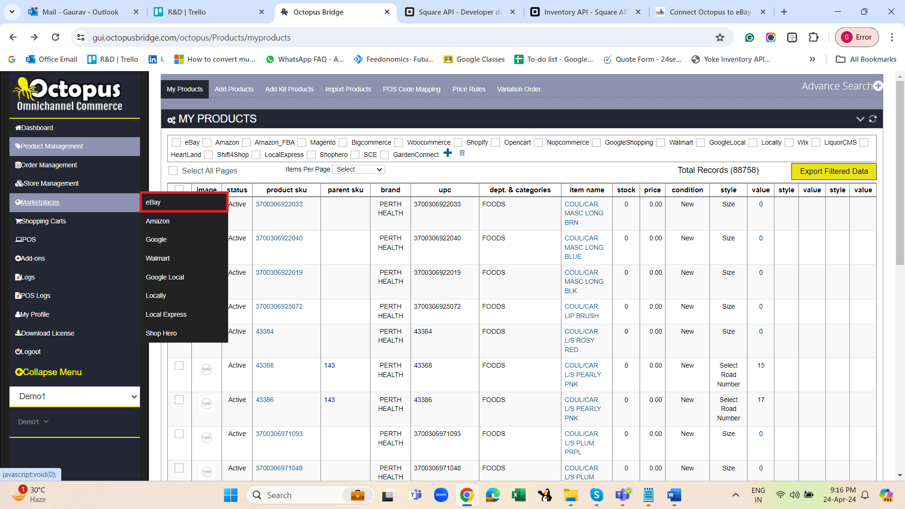The image size is (905, 509).
Task: Click the Windows taskbar Search box
Action: tap(310, 495)
